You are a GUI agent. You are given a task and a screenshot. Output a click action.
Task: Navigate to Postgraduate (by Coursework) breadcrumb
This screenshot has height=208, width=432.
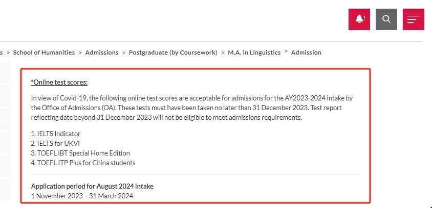pos(173,53)
